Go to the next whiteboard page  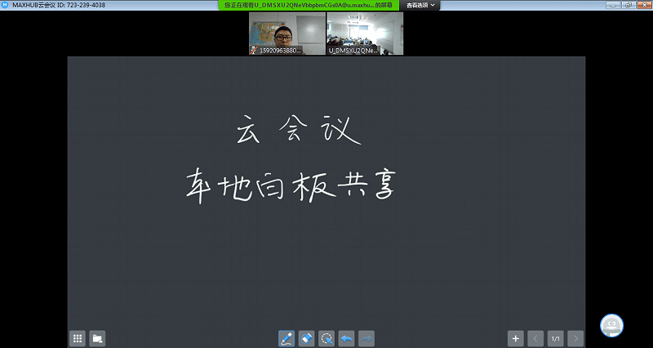[x=575, y=338]
